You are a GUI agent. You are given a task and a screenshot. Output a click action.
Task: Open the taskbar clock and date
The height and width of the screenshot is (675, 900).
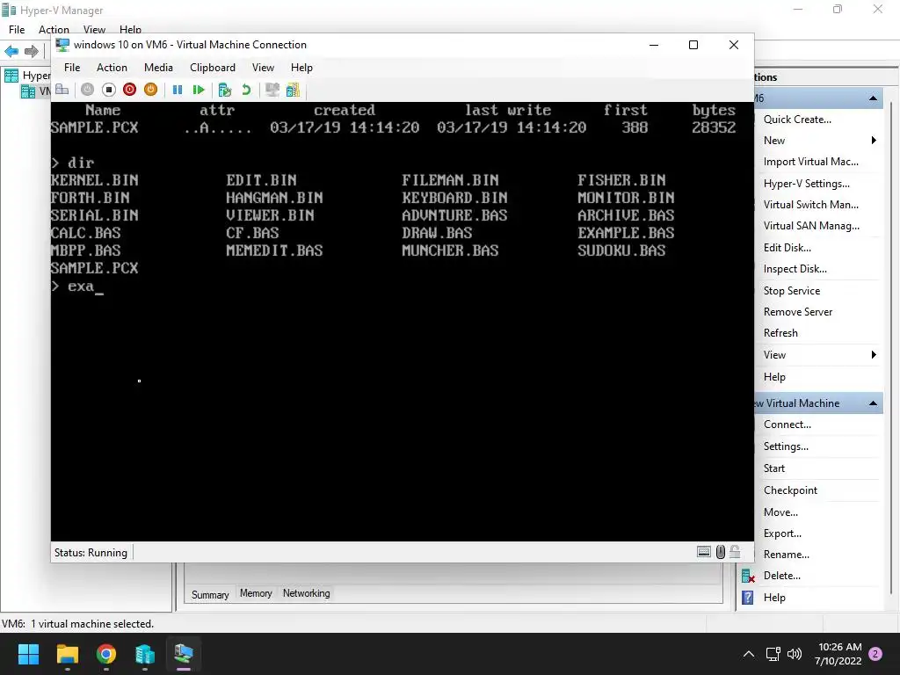pyautogui.click(x=838, y=654)
